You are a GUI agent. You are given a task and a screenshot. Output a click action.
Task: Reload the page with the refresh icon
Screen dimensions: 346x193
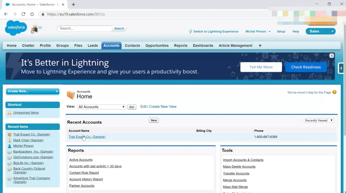click(x=23, y=14)
